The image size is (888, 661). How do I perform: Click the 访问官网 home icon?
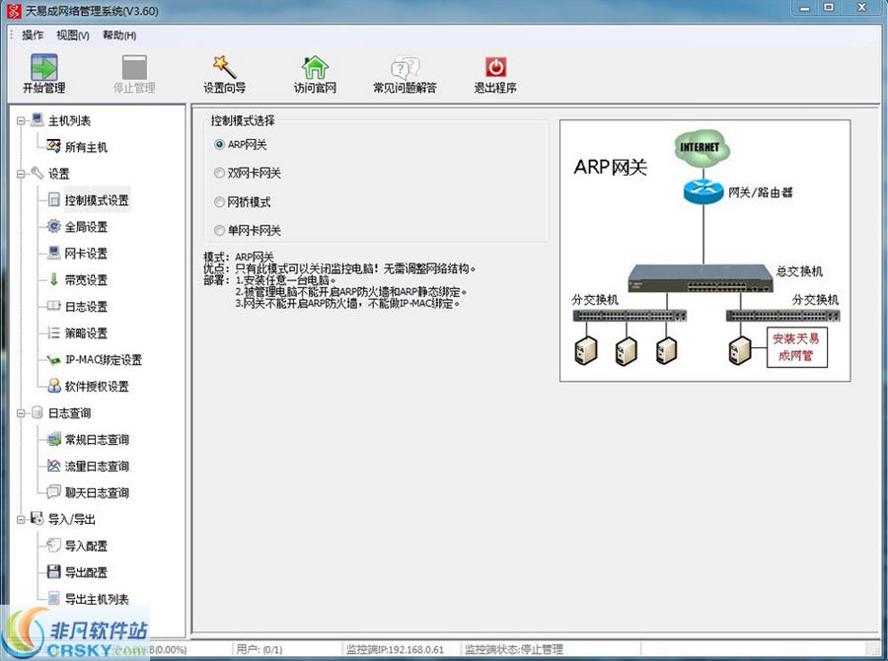(315, 67)
